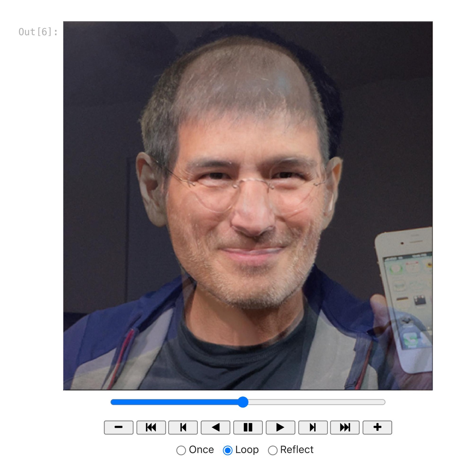The height and width of the screenshot is (459, 466).
Task: Click the Reflect label text
Action: click(296, 450)
